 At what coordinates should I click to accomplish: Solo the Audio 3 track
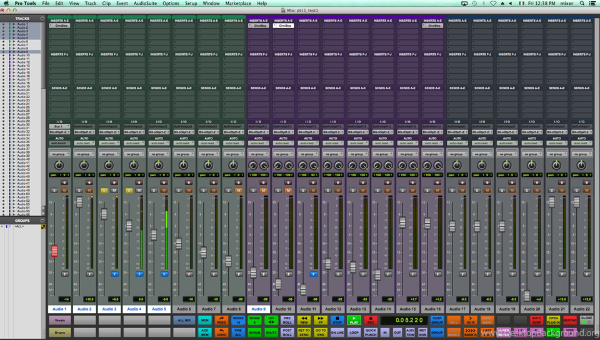point(104,190)
